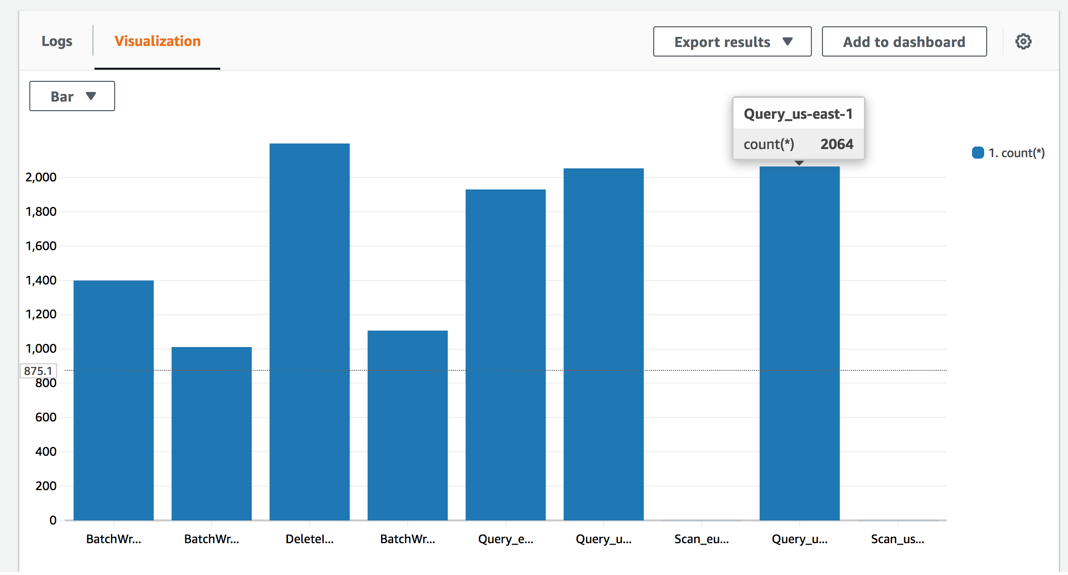Open the settings gear icon
The height and width of the screenshot is (575, 1068).
(1024, 41)
